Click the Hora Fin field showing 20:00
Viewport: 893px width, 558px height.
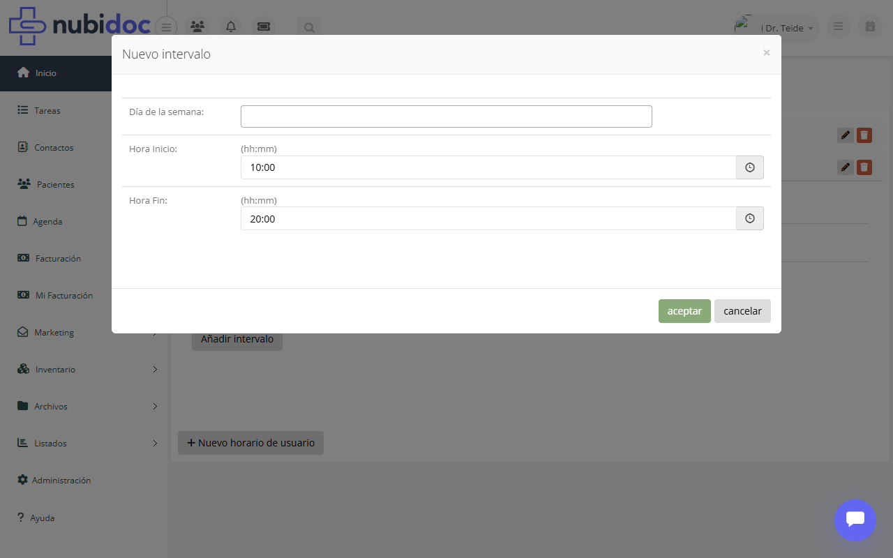tap(488, 218)
